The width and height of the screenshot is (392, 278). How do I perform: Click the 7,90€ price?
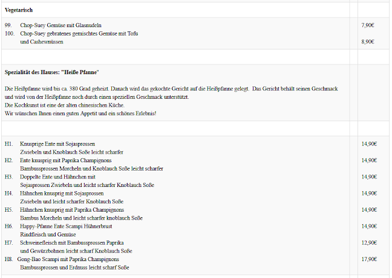[x=367, y=25]
